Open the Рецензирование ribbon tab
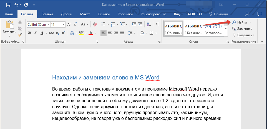The image size is (267, 129). click(x=153, y=14)
